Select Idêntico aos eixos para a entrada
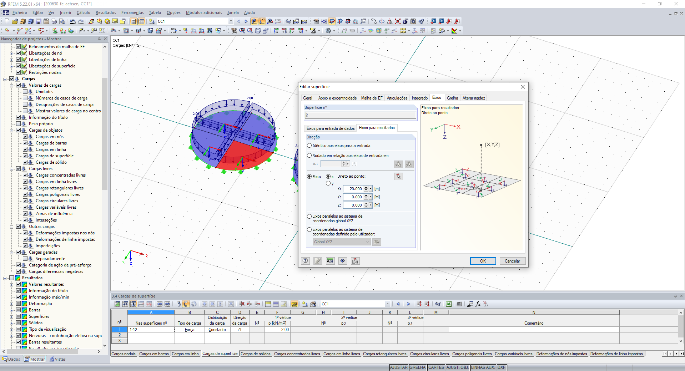This screenshot has width=685, height=371. point(309,146)
